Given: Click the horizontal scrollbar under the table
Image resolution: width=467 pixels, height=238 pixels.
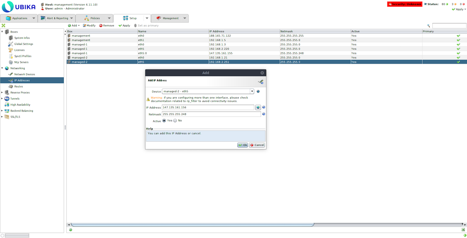Looking at the screenshot, I should tap(192, 225).
